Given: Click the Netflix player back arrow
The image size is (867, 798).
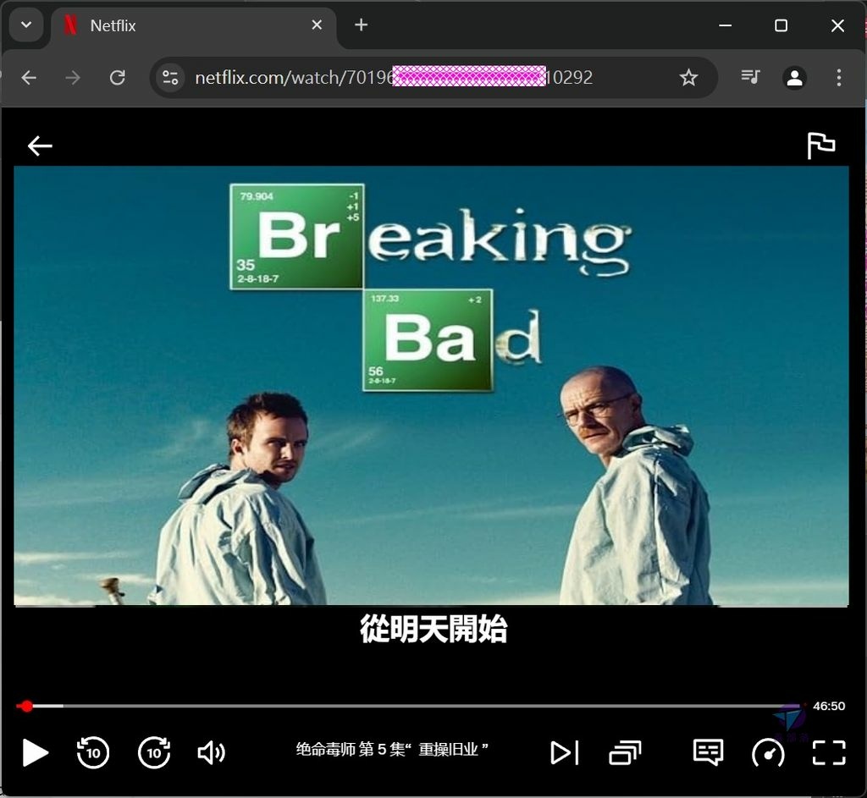Looking at the screenshot, I should [40, 146].
